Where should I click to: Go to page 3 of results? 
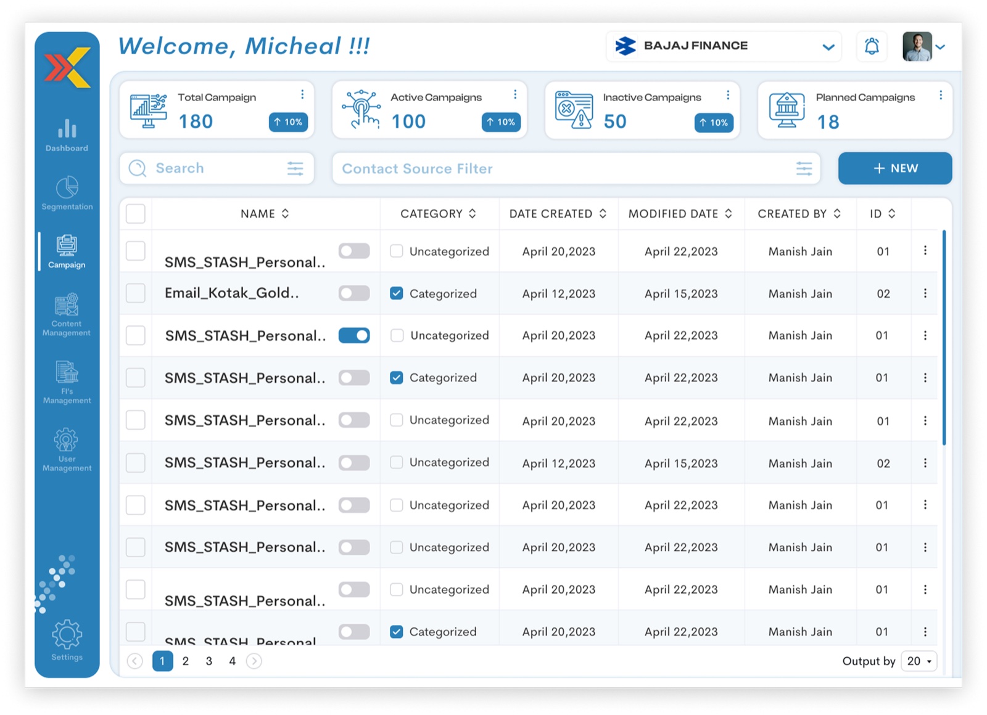(x=209, y=661)
